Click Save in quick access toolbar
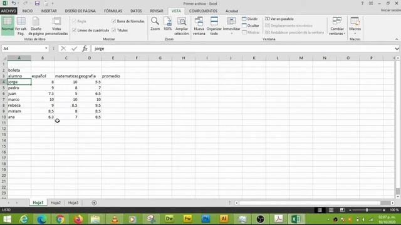 coord(37,3)
